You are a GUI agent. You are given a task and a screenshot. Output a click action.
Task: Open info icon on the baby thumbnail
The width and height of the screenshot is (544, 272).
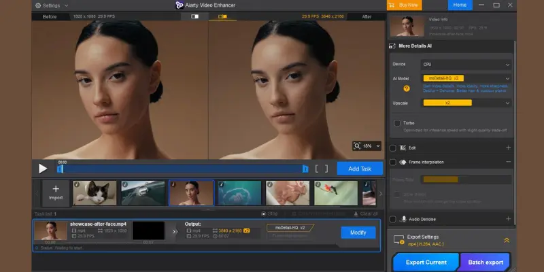(269, 184)
